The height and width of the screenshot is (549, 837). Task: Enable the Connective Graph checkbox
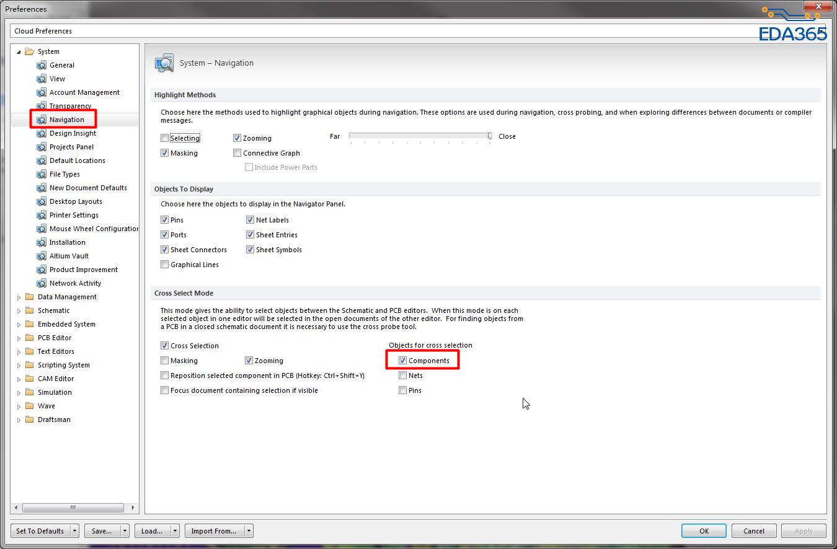point(237,153)
